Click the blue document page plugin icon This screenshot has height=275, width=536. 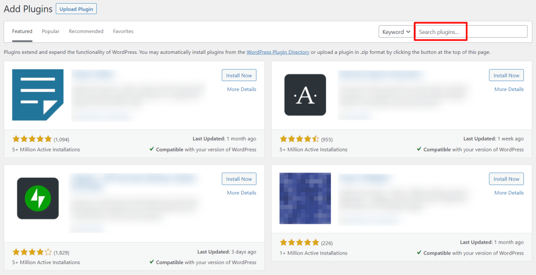tap(38, 95)
